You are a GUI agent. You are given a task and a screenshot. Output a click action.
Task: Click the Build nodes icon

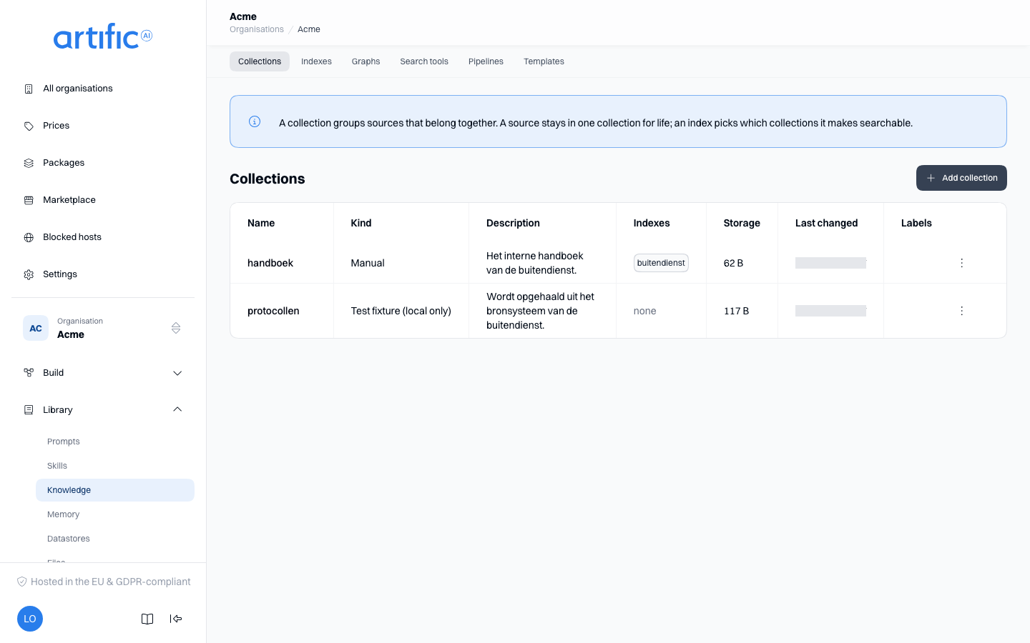tap(29, 373)
